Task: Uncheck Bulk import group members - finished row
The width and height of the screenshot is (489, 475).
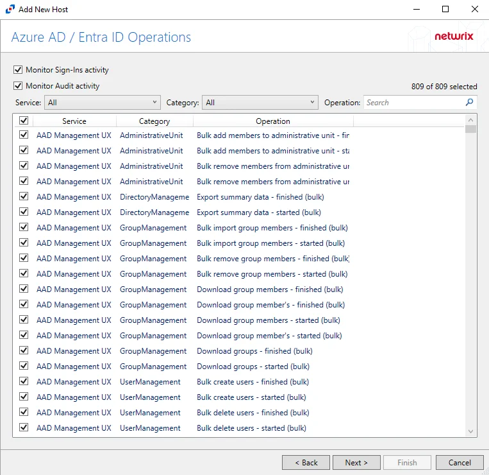Action: coord(24,227)
